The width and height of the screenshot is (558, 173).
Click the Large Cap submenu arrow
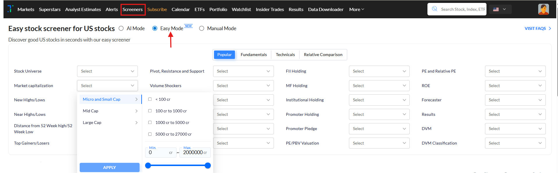136,122
